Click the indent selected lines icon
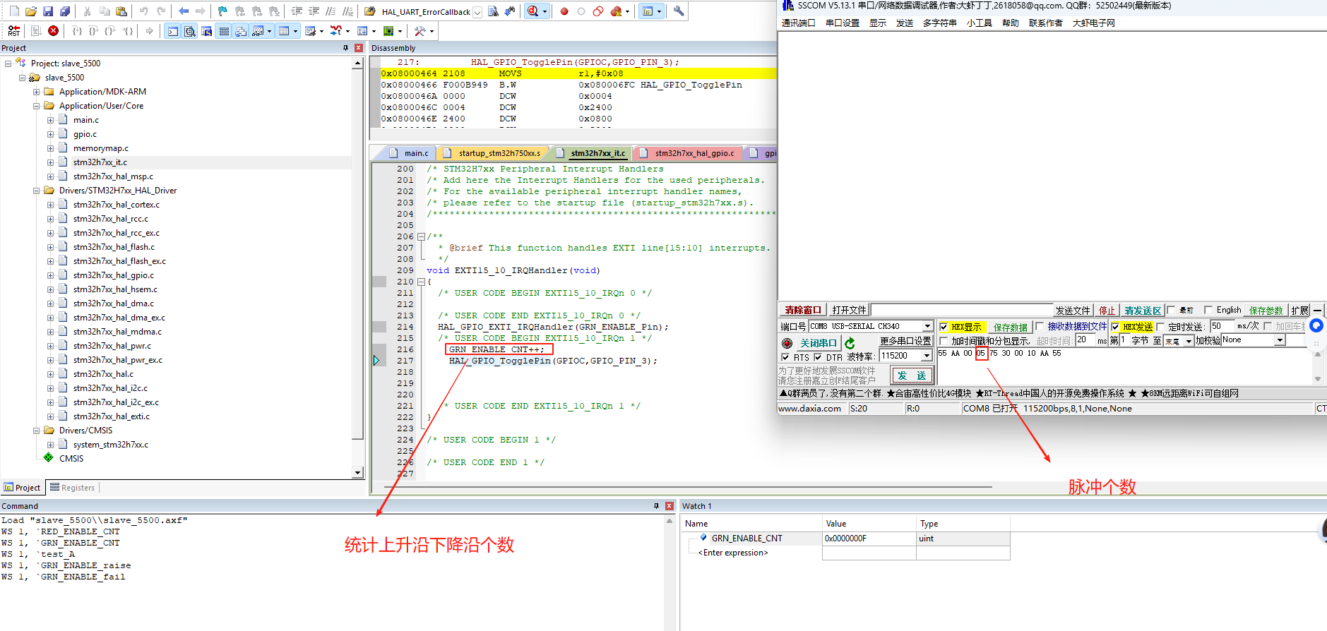Screen dimensions: 1327x631 [297, 11]
